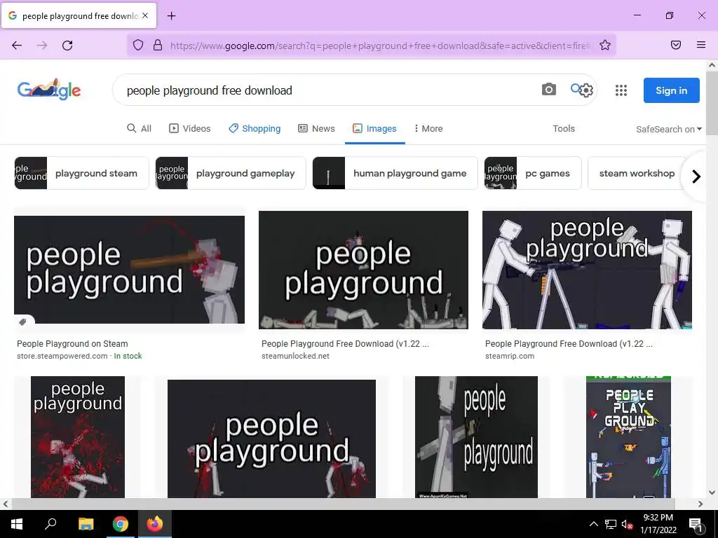This screenshot has width=718, height=538.
Task: Sign in to Google account
Action: click(671, 90)
